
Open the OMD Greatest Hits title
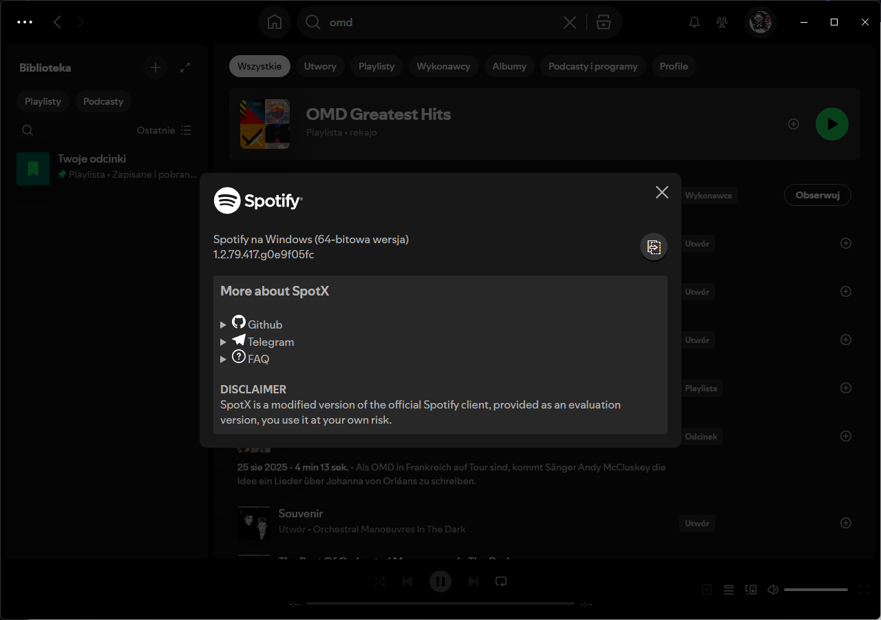tap(379, 114)
